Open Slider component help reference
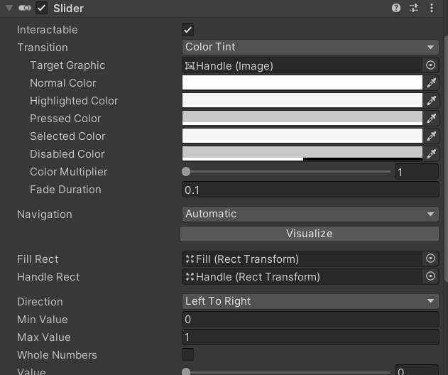 coord(396,8)
